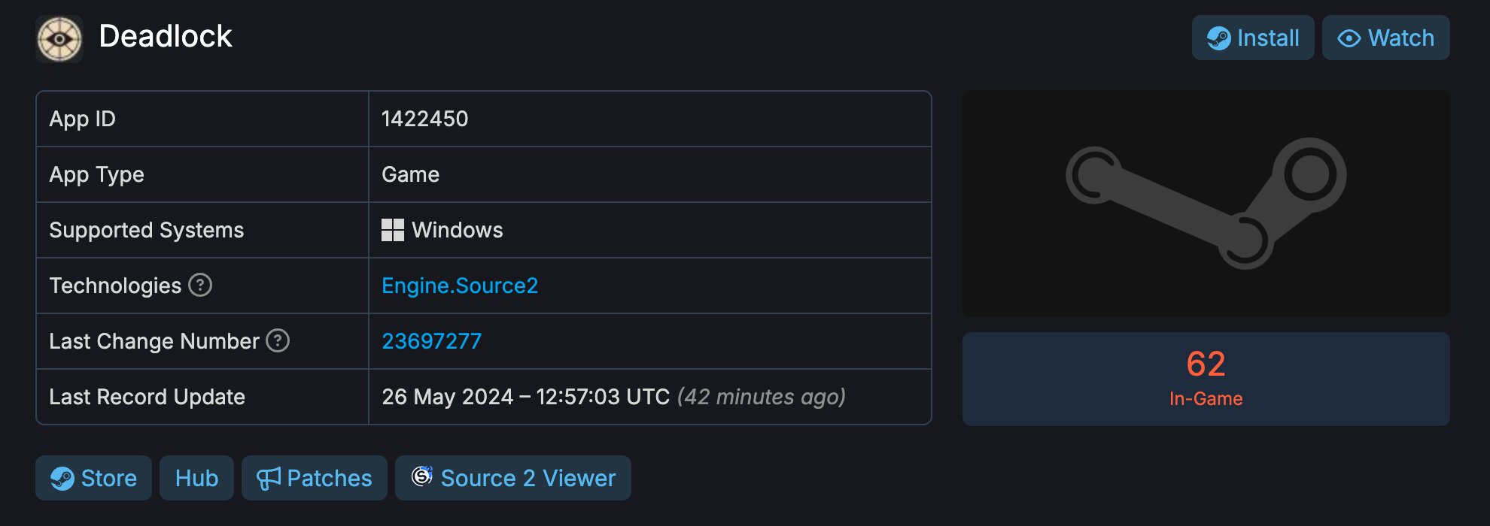Click the Deadlock app icon
The width and height of the screenshot is (1490, 526).
pos(59,38)
